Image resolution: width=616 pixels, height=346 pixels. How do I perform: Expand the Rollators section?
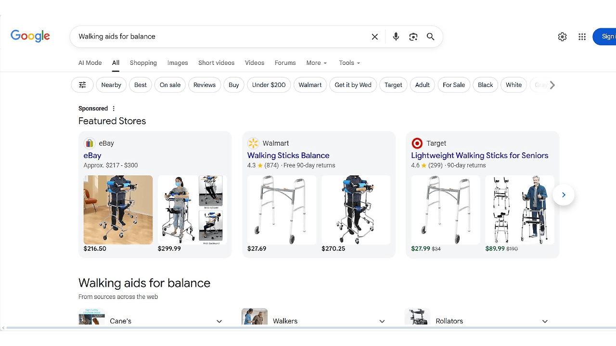545,321
